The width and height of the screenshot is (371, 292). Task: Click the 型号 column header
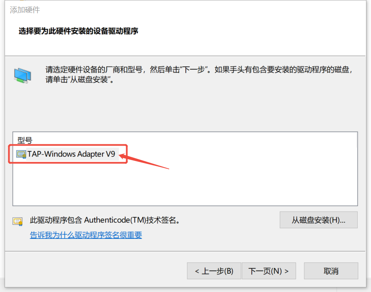pyautogui.click(x=24, y=140)
